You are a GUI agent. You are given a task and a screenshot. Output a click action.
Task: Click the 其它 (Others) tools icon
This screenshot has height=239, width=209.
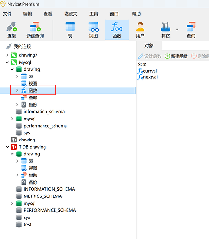pyautogui.click(x=165, y=30)
